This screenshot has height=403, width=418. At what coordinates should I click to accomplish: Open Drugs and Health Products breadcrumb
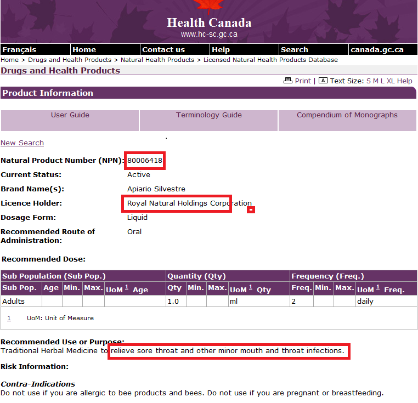coord(70,60)
